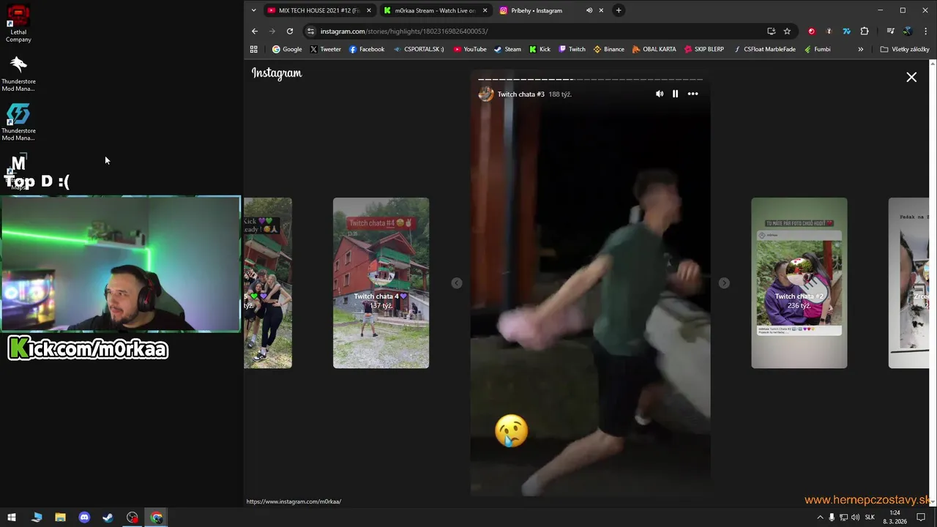
Task: Open the OBAL KARTA bookmark
Action: click(x=654, y=49)
